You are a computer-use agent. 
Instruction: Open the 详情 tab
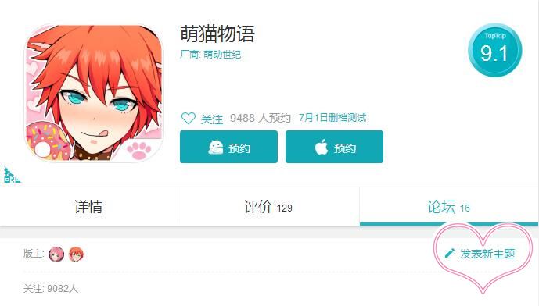[x=88, y=207]
